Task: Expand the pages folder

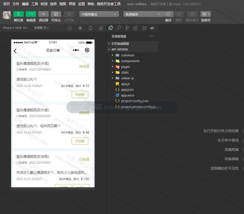Action: (133, 67)
